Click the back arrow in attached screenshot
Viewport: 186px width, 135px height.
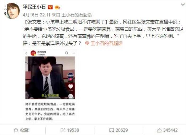[27, 53]
